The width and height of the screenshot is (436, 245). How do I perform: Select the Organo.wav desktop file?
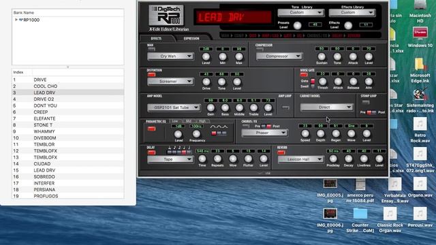tap(420, 184)
